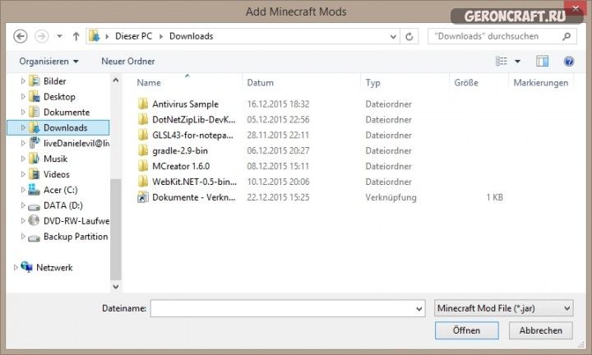592x355 pixels.
Task: Expand the Netzwerk tree node
Action: point(15,268)
